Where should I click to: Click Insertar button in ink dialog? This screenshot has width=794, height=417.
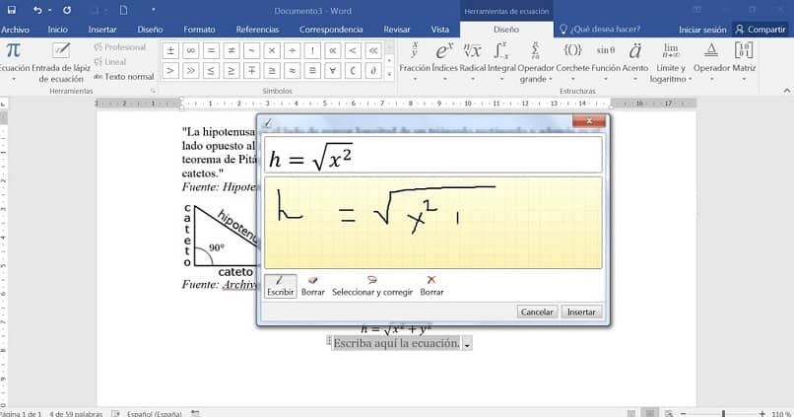tap(581, 312)
